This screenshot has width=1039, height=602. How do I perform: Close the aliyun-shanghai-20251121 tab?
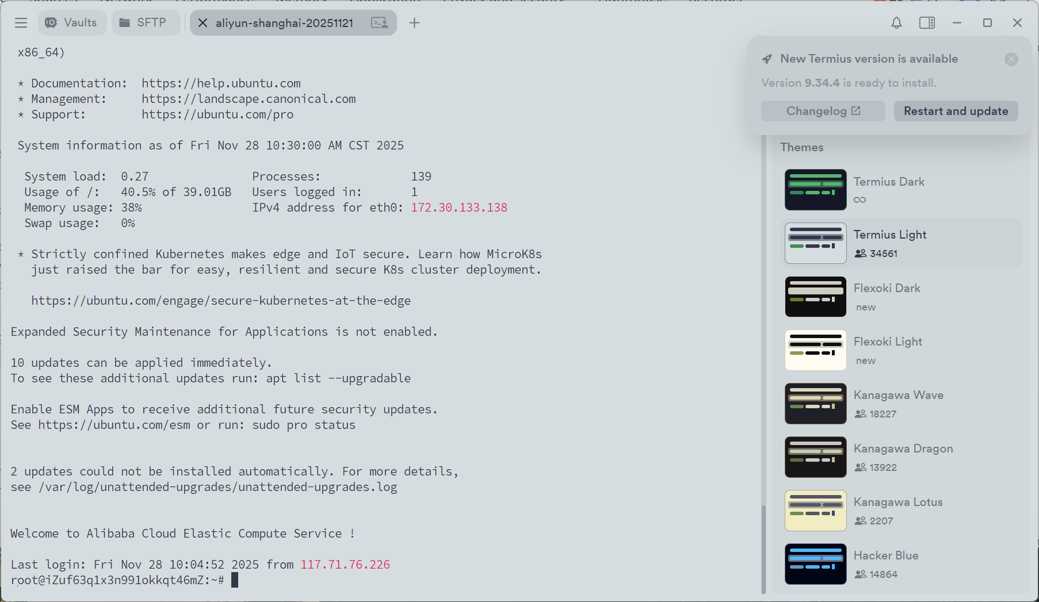pos(203,23)
